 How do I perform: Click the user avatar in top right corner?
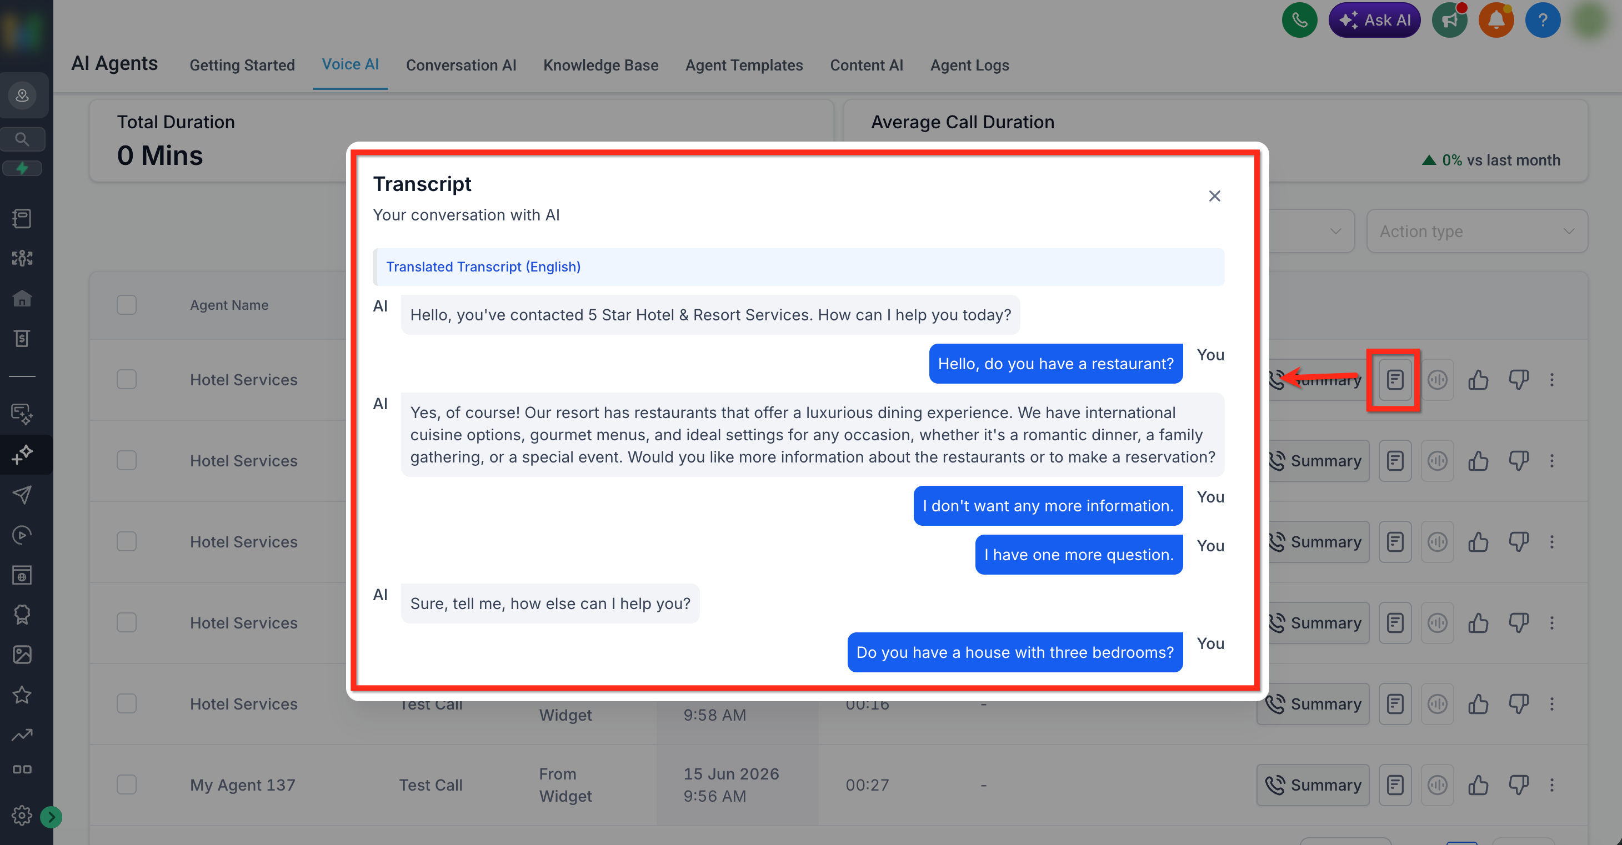pyautogui.click(x=1590, y=20)
